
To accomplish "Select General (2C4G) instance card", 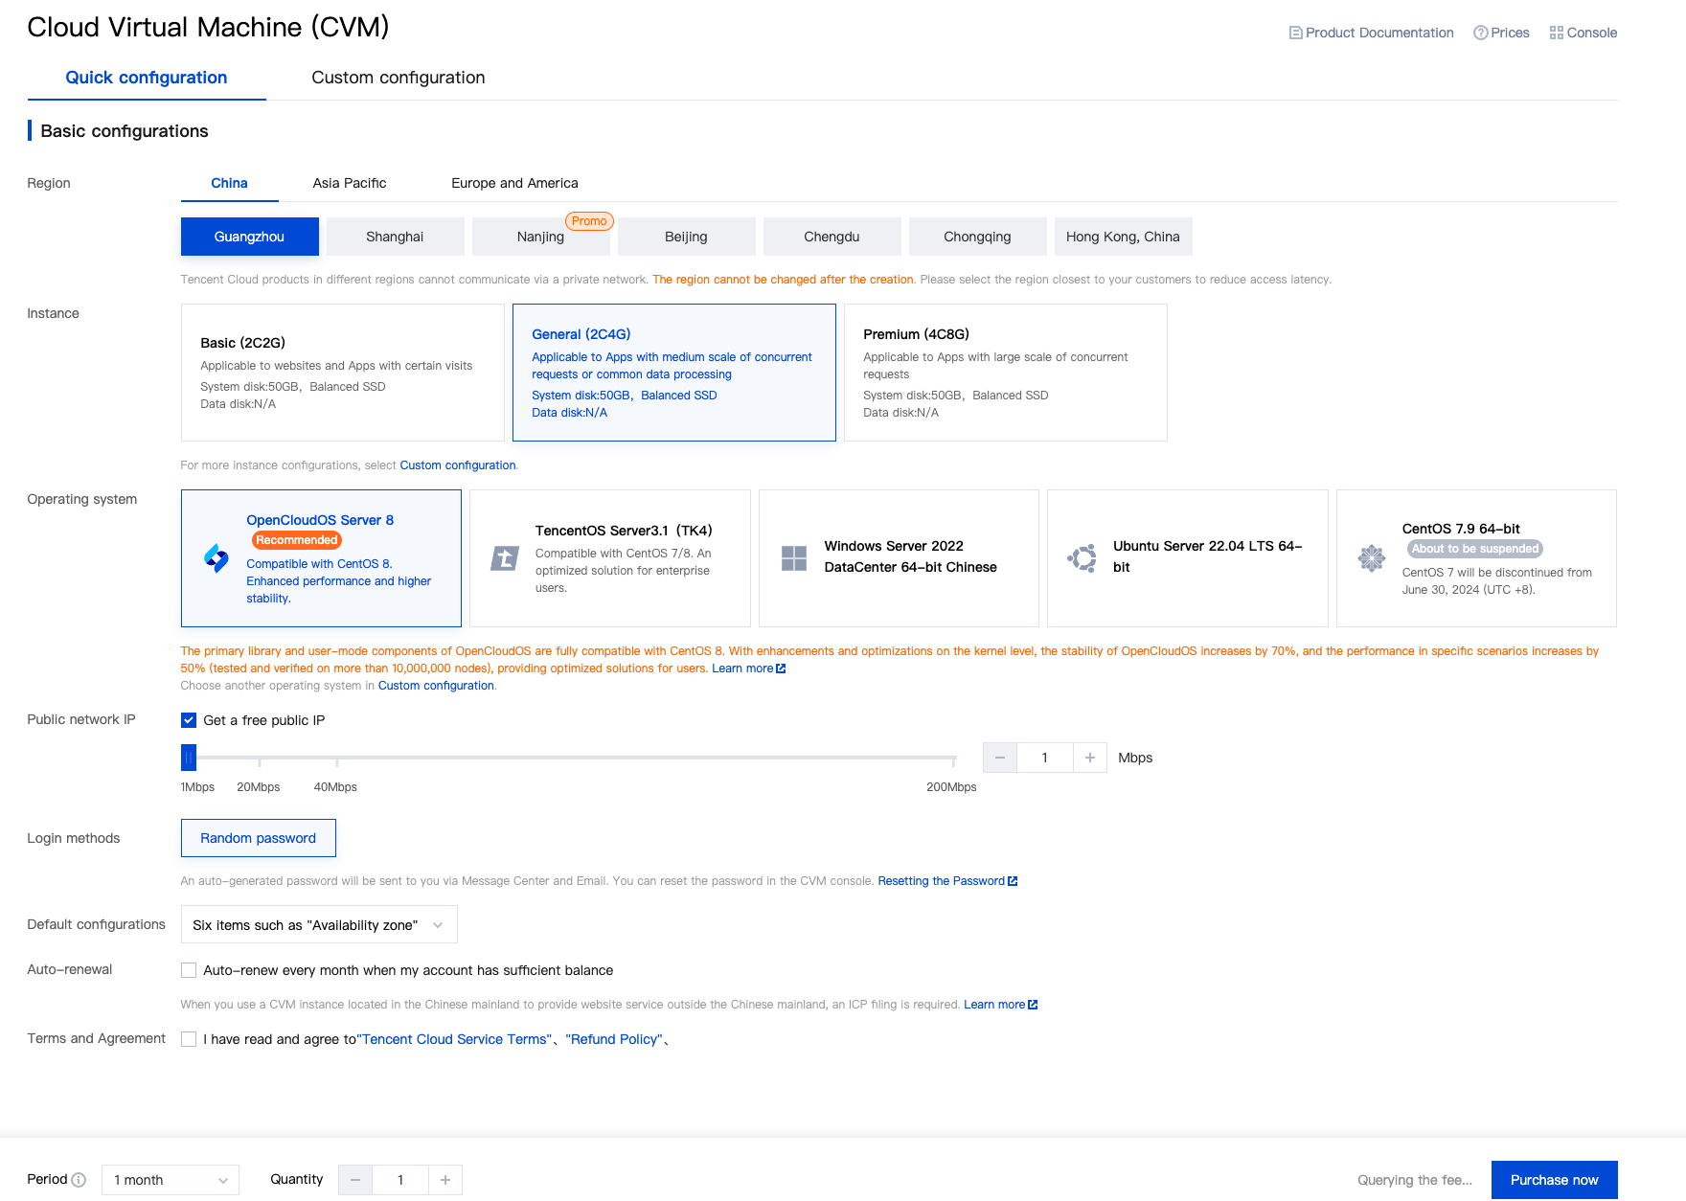I will 674,373.
